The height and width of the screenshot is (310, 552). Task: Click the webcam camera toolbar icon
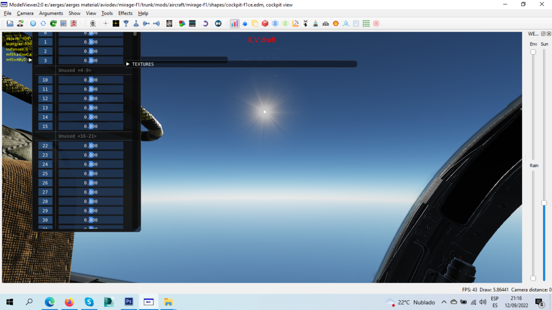[x=93, y=24]
